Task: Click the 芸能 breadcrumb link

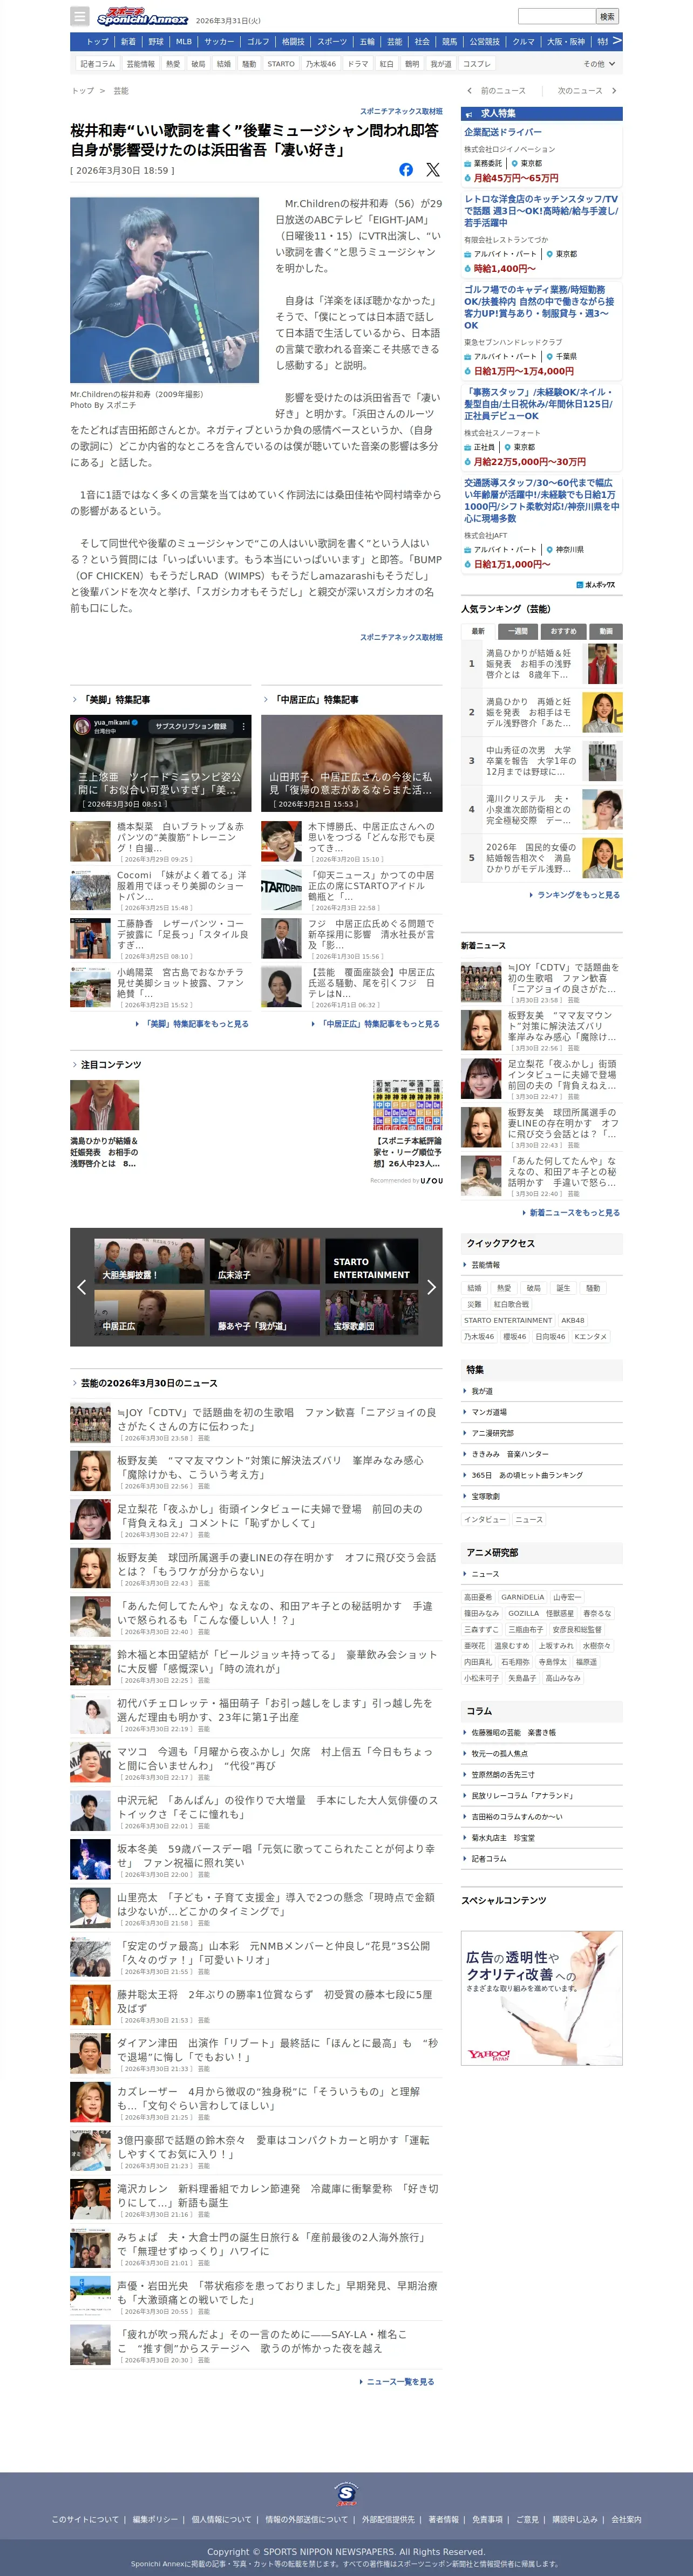Action: 121,91
